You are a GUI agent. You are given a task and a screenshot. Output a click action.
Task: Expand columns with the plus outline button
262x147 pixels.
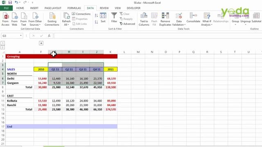[41, 43]
